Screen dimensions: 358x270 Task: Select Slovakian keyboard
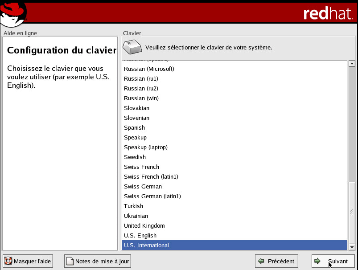click(235, 108)
